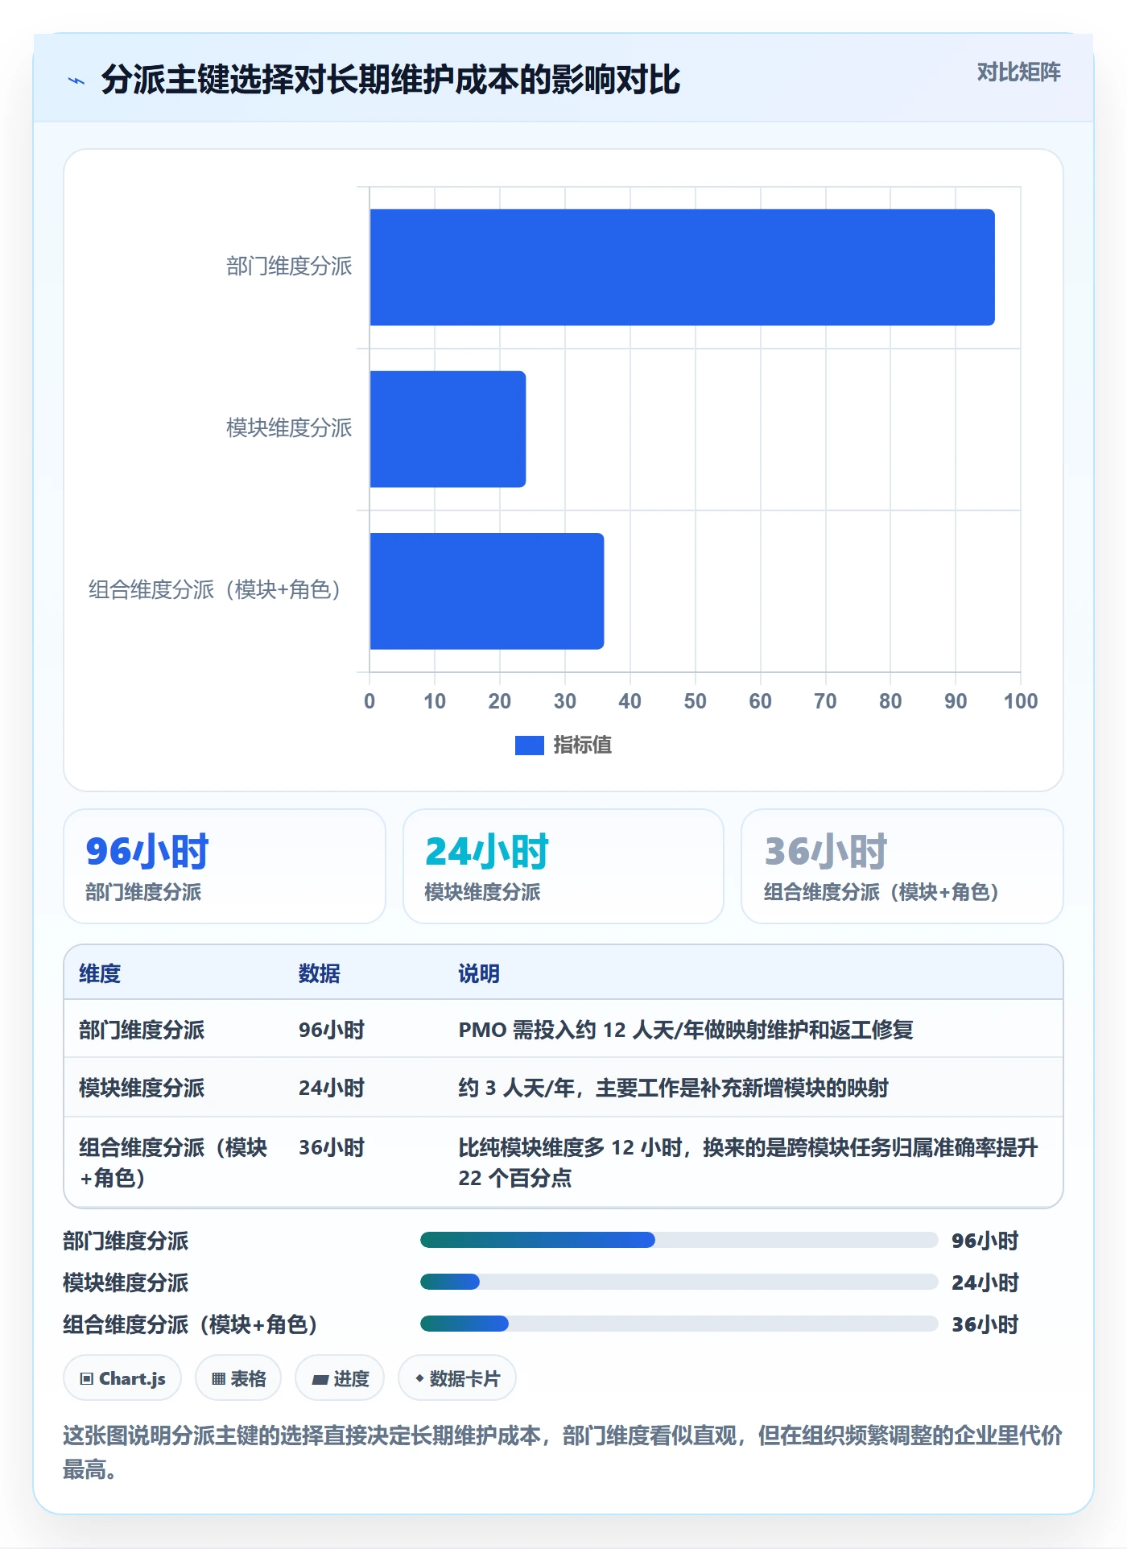Toggle the 指标值 legend color box

coord(529,746)
